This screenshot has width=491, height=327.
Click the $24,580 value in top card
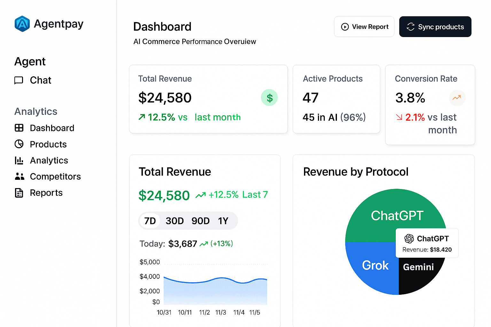tap(165, 98)
